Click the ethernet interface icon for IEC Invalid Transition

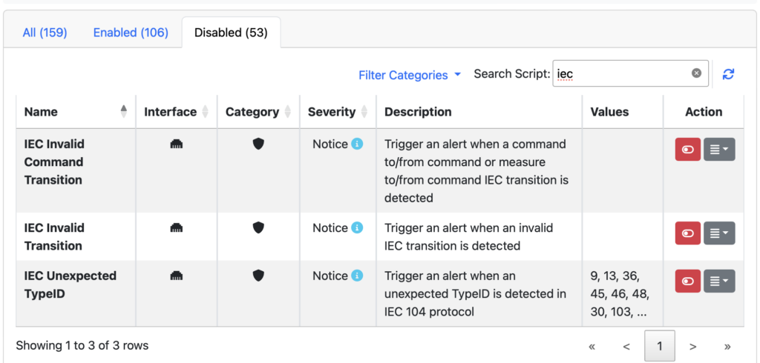pyautogui.click(x=177, y=227)
